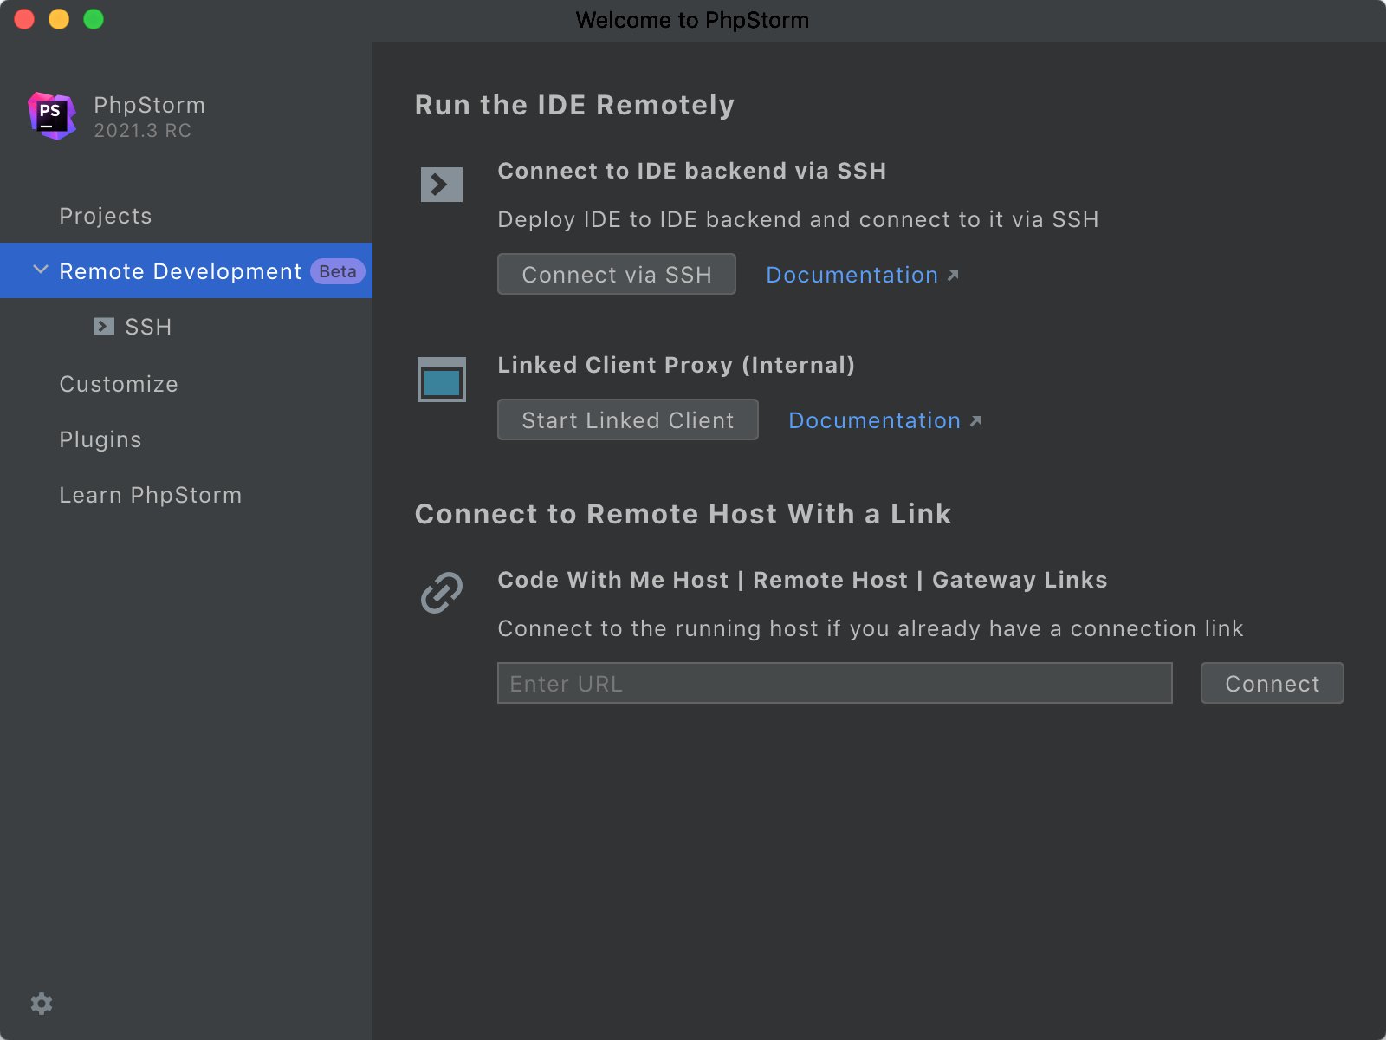Maximize the window with green button

point(94,19)
